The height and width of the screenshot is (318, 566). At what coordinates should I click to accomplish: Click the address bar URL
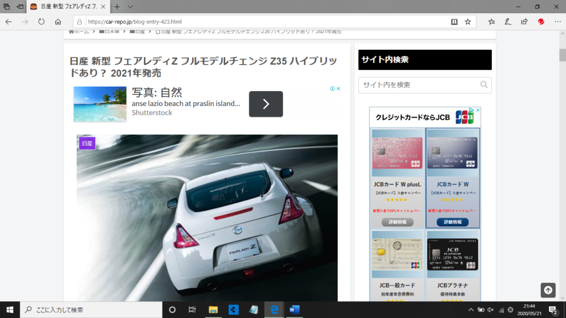click(x=135, y=22)
